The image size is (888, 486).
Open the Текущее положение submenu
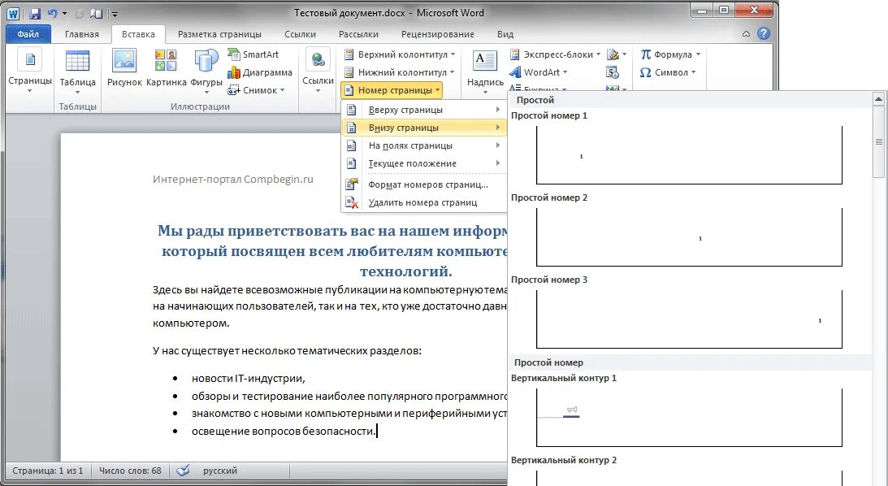tap(423, 163)
